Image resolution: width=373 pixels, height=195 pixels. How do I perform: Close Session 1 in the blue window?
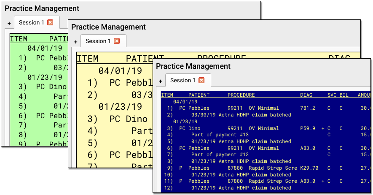coord(201,80)
